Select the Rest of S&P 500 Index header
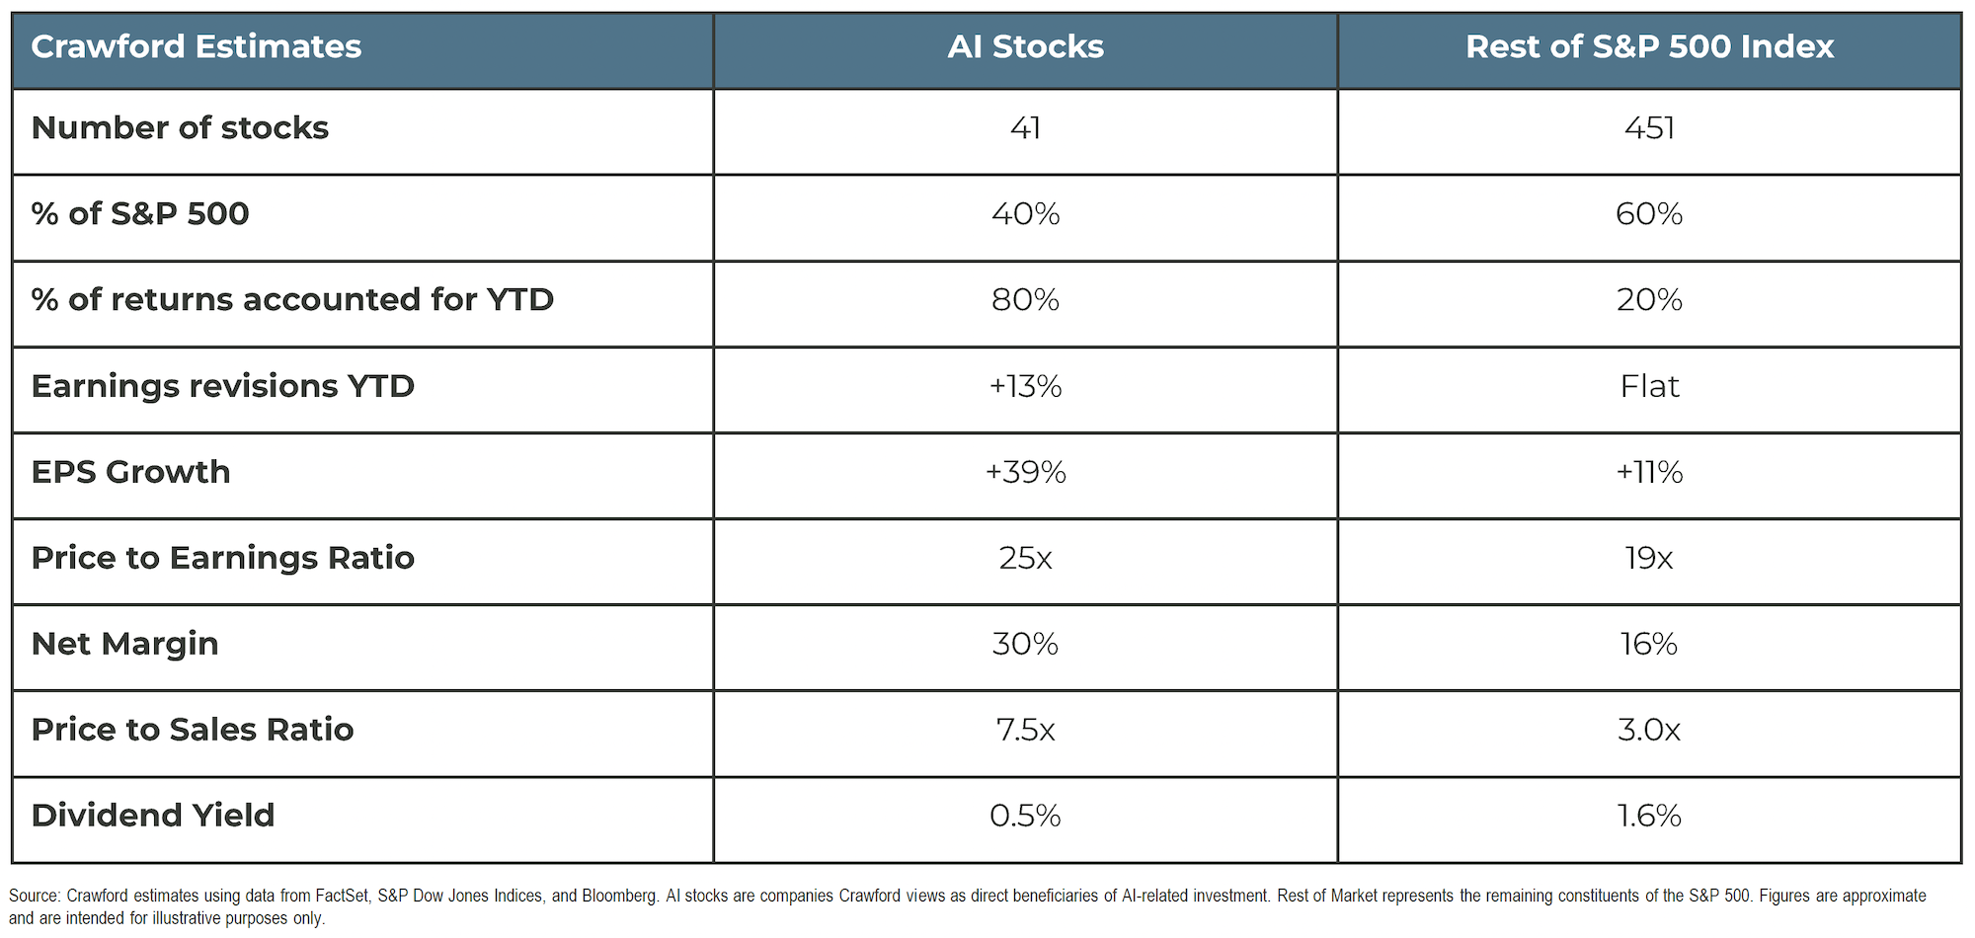 tap(1649, 50)
